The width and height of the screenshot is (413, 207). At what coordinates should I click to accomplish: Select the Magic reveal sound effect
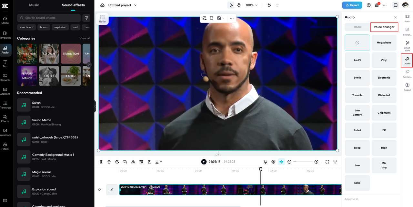[54, 174]
